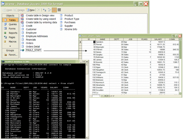This screenshot has height=140, width=183.
Task: Click the COMM column header
Action: click(172, 39)
